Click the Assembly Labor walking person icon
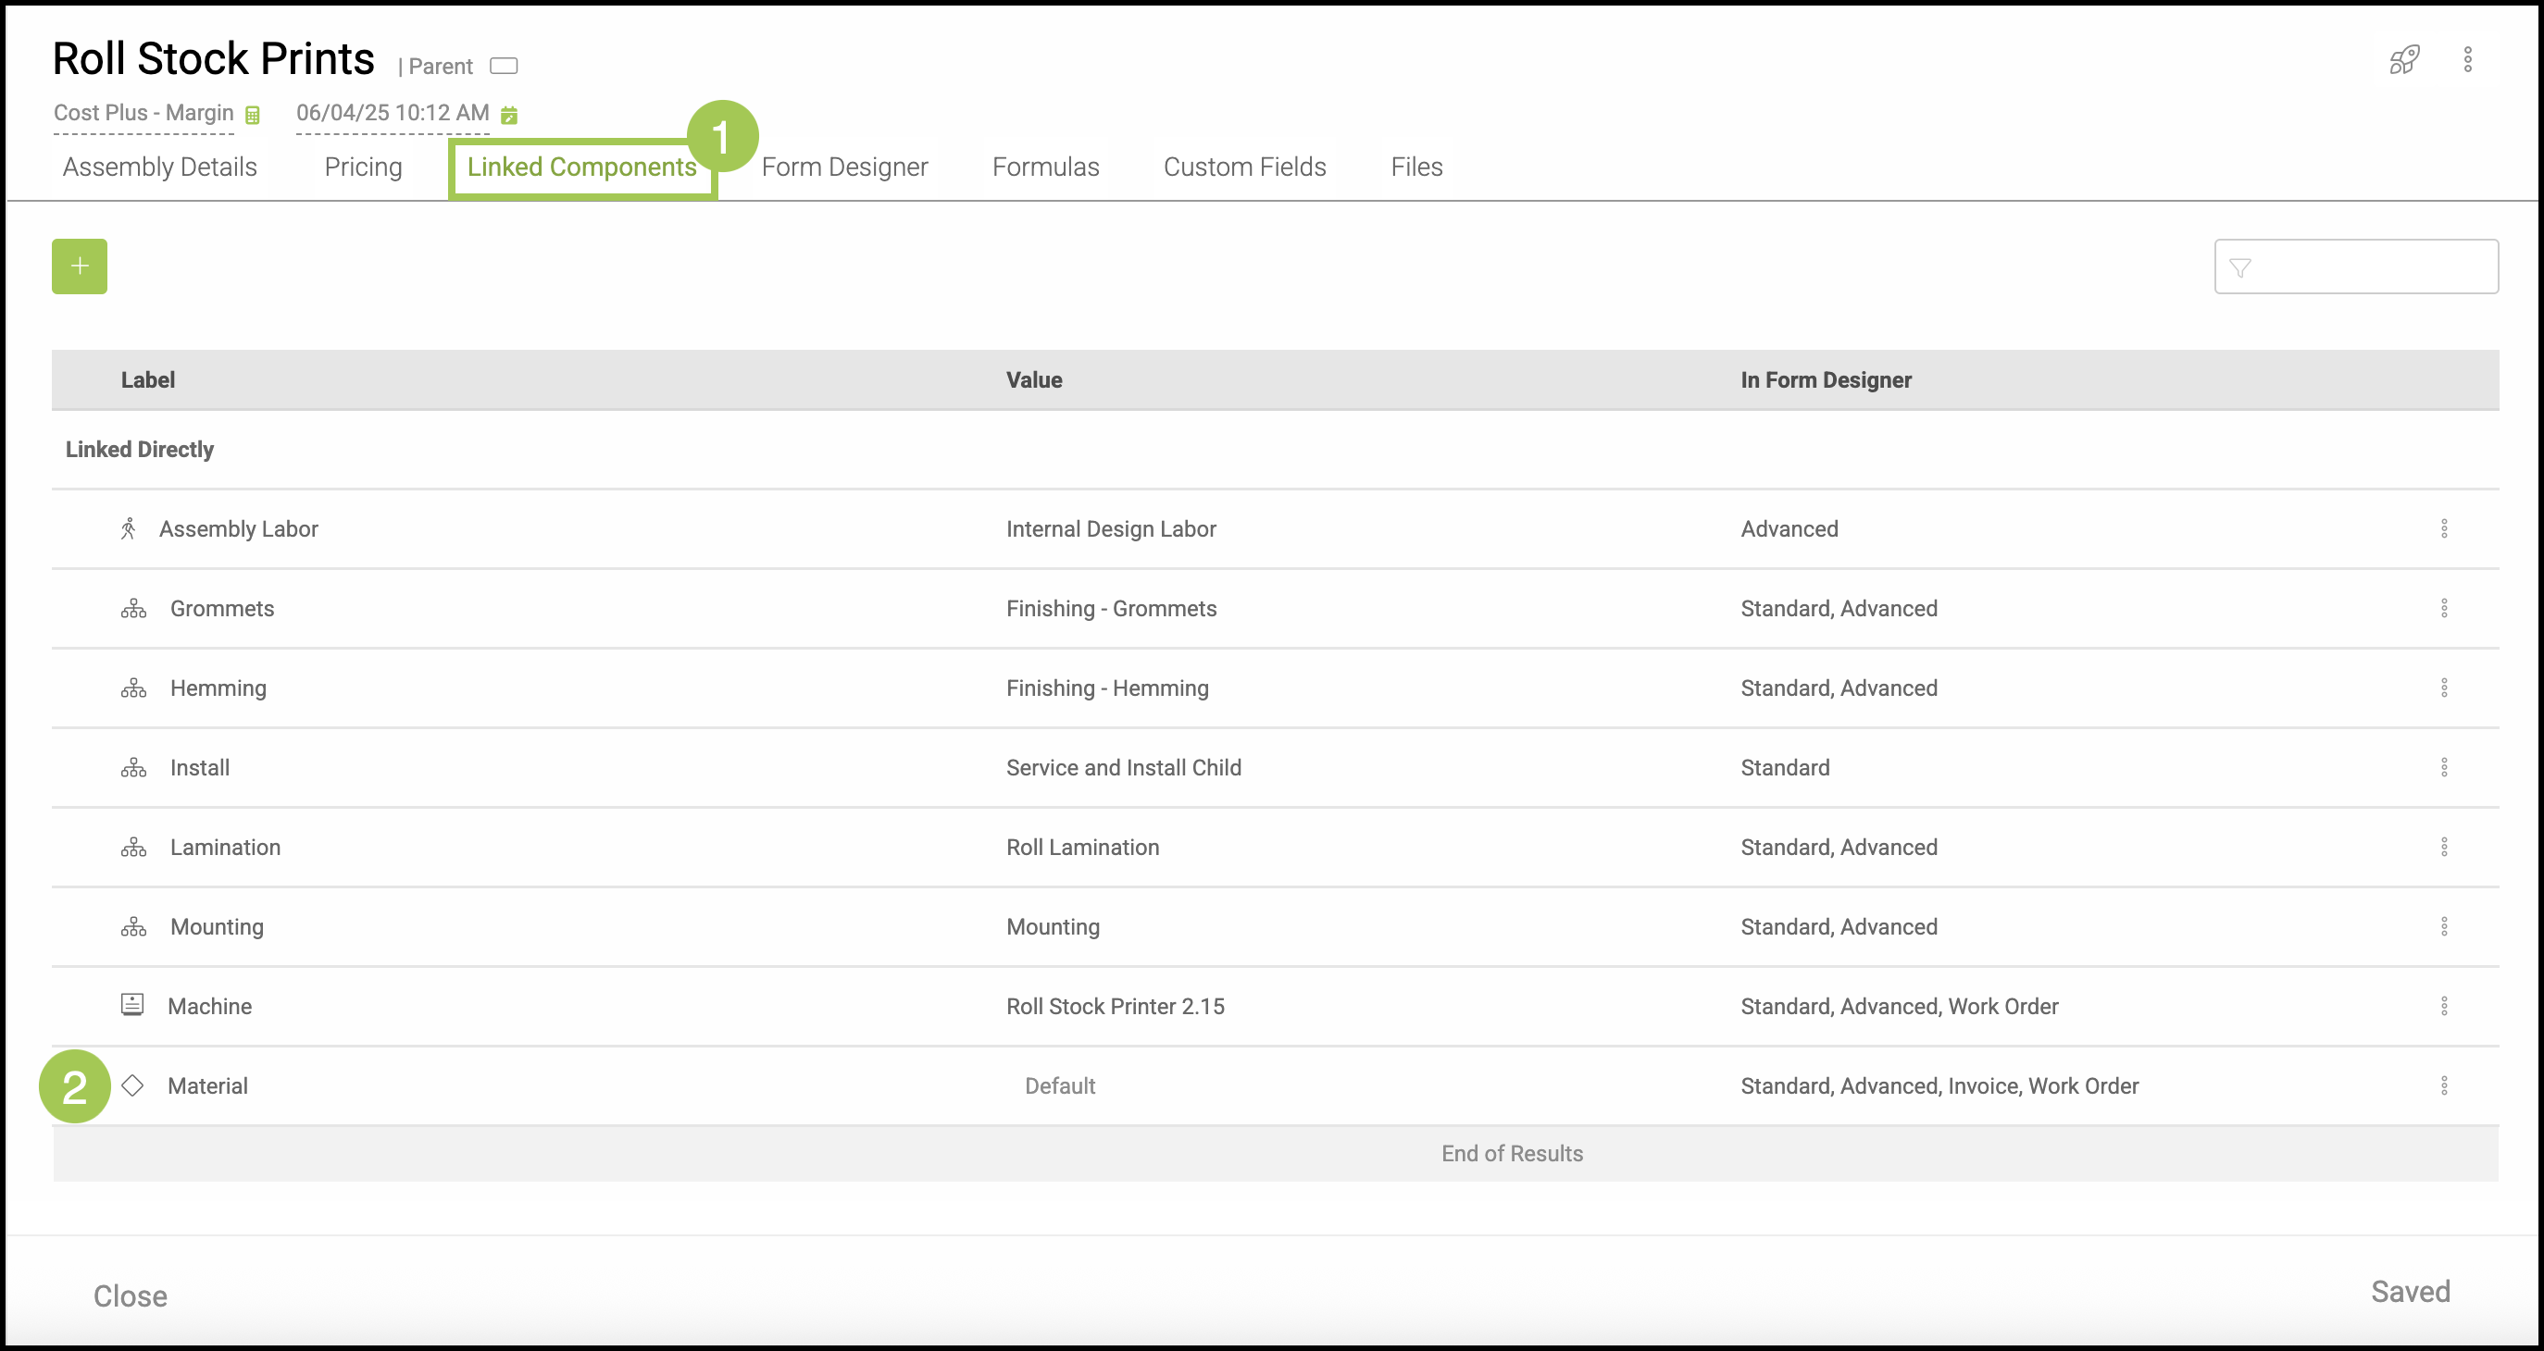This screenshot has width=2544, height=1351. click(x=129, y=529)
